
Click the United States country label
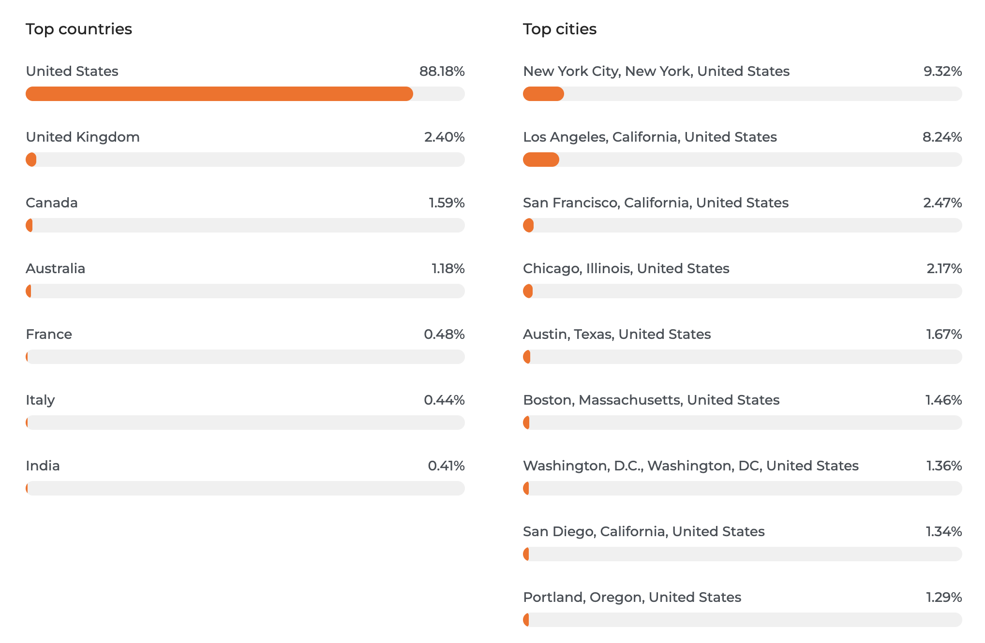point(72,71)
